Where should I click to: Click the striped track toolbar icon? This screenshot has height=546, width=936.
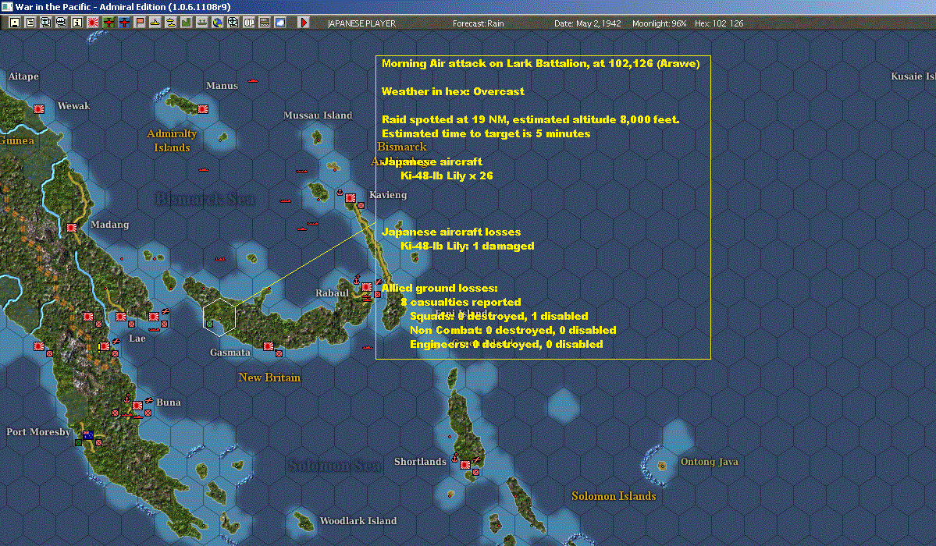pyautogui.click(x=264, y=23)
